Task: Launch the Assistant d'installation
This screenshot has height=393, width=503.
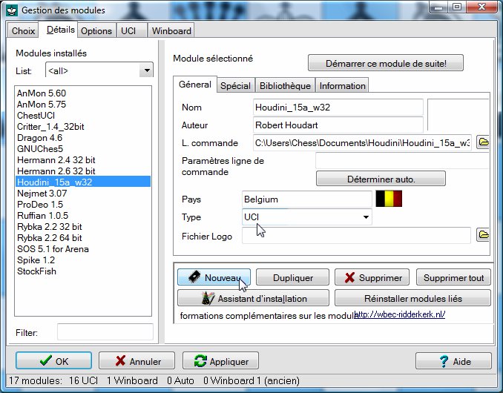Action: 253,298
